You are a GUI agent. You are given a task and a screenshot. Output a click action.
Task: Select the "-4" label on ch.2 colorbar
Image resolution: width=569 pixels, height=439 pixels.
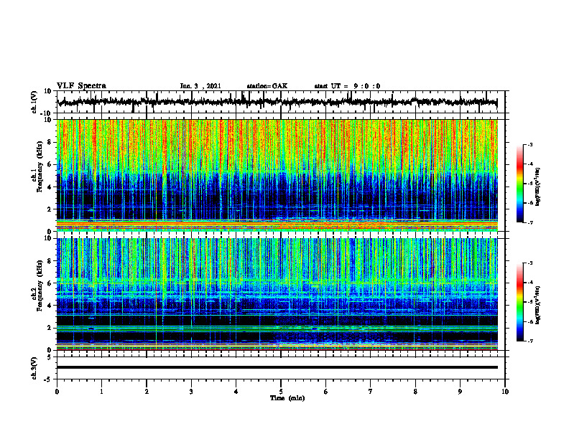pos(529,283)
